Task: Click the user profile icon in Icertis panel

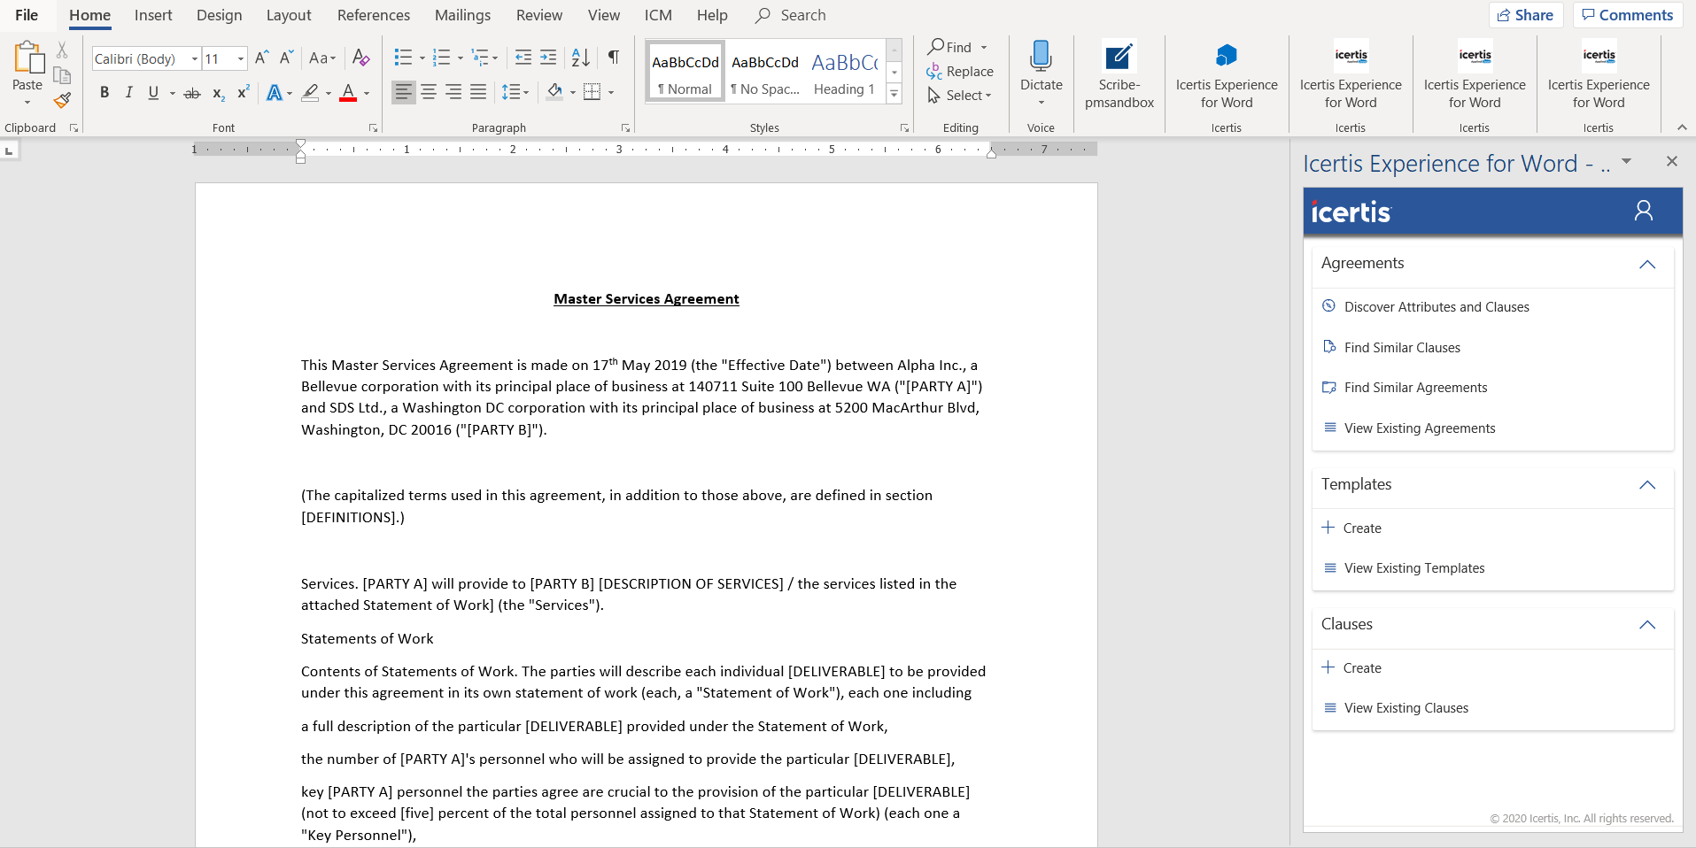Action: tap(1643, 211)
